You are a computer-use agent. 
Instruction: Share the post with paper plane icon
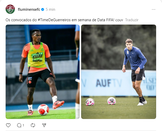click(44, 125)
